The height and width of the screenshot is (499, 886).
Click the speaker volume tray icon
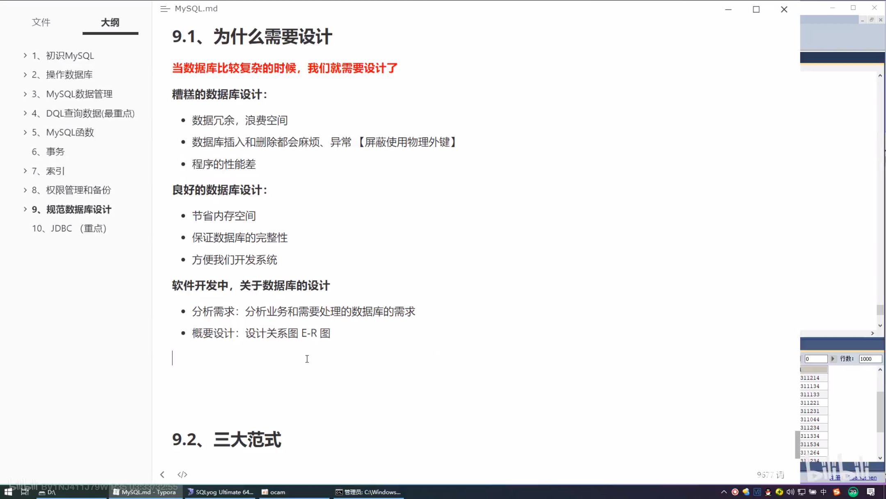[x=790, y=492]
